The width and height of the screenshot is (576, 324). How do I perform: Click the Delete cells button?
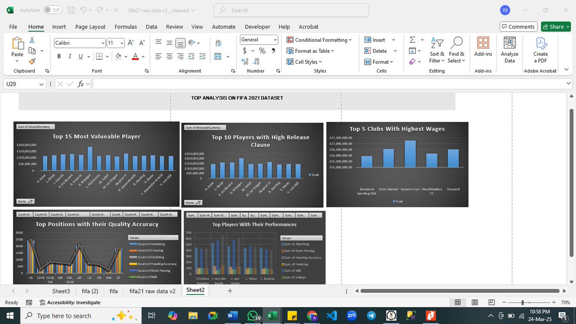pos(376,51)
